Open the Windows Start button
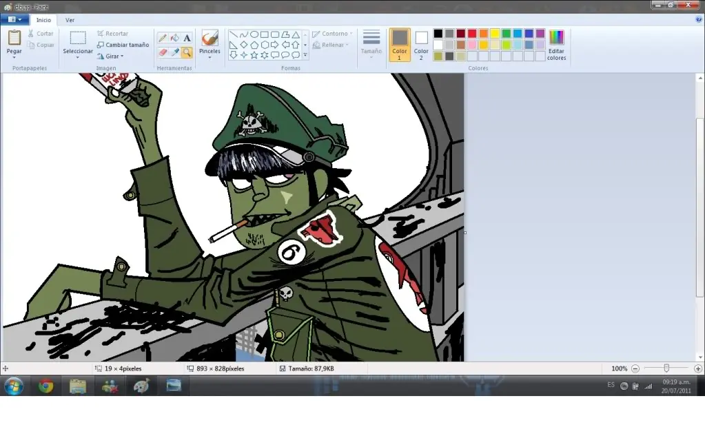 coord(14,386)
